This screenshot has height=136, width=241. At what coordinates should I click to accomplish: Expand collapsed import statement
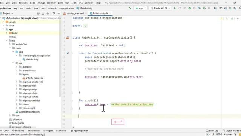point(85,26)
